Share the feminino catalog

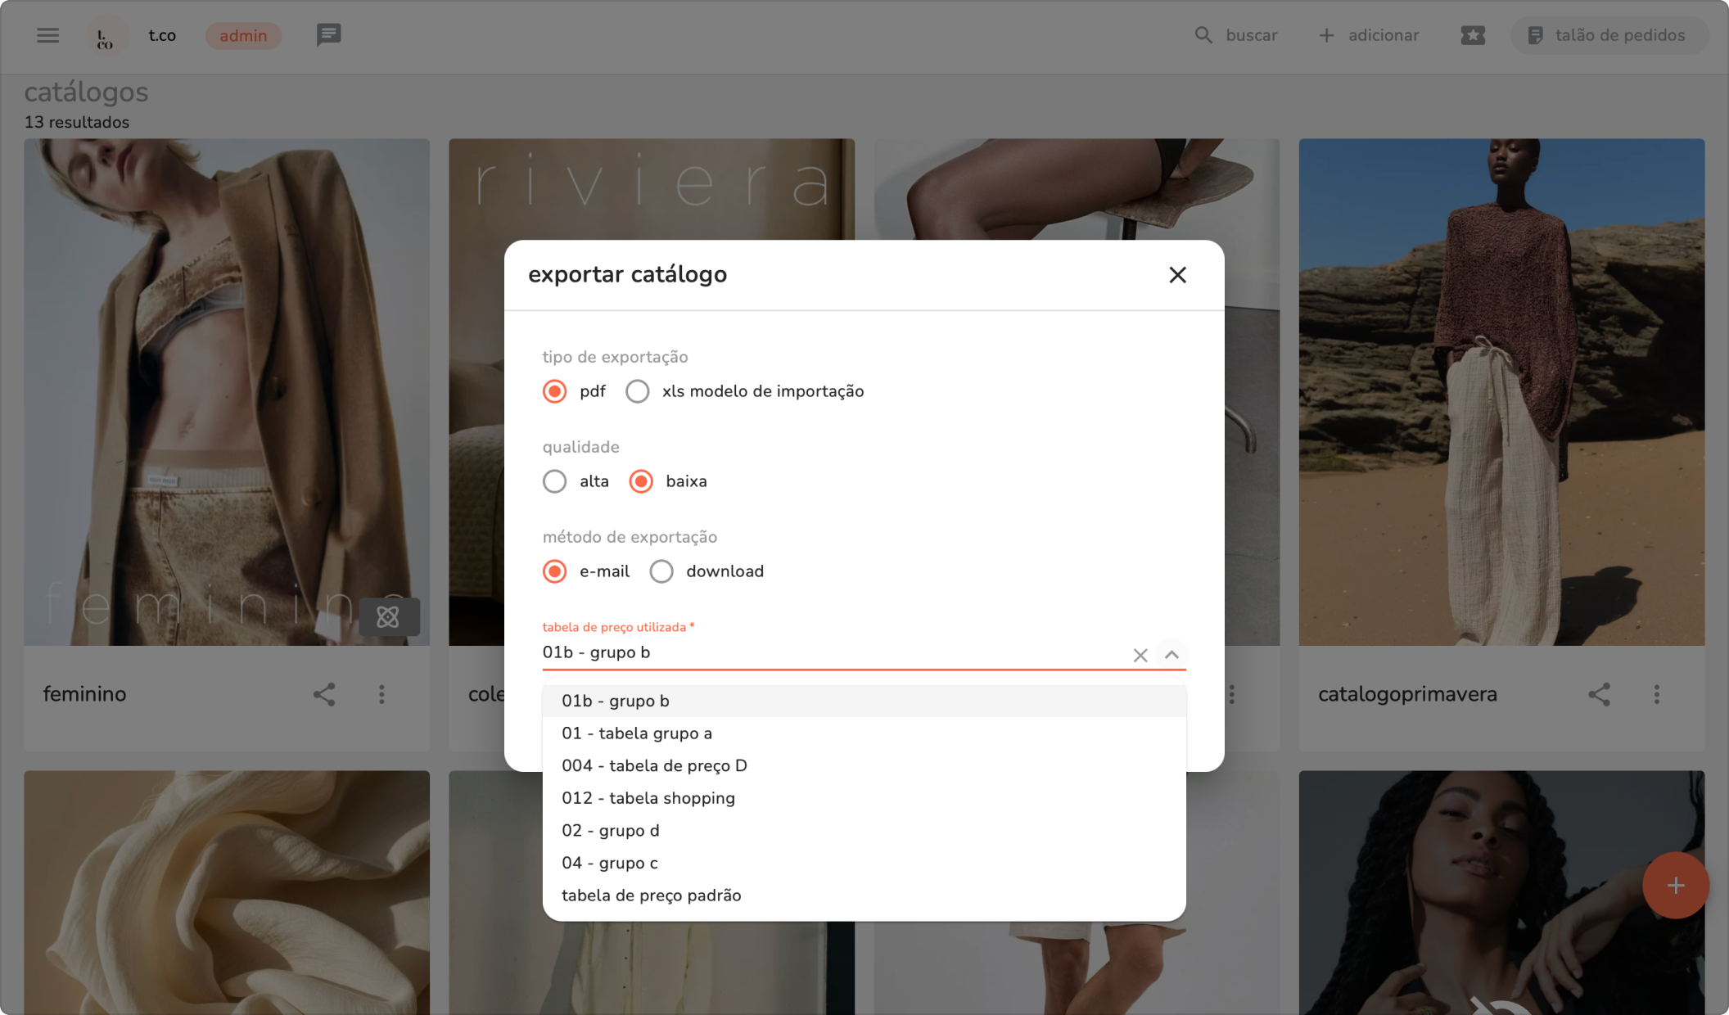click(324, 694)
